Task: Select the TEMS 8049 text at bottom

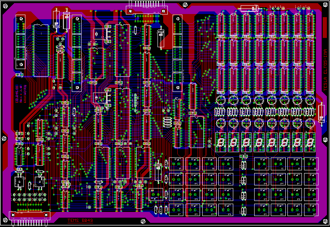Action: 80,221
